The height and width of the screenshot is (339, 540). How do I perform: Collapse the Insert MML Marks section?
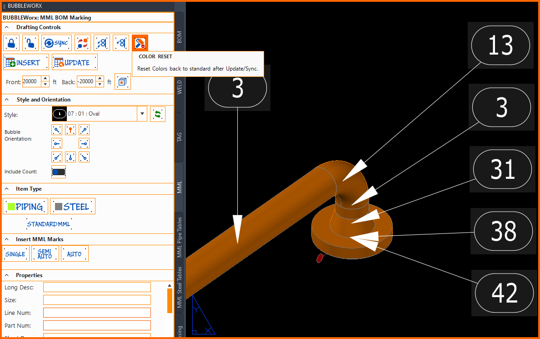pyautogui.click(x=6, y=239)
